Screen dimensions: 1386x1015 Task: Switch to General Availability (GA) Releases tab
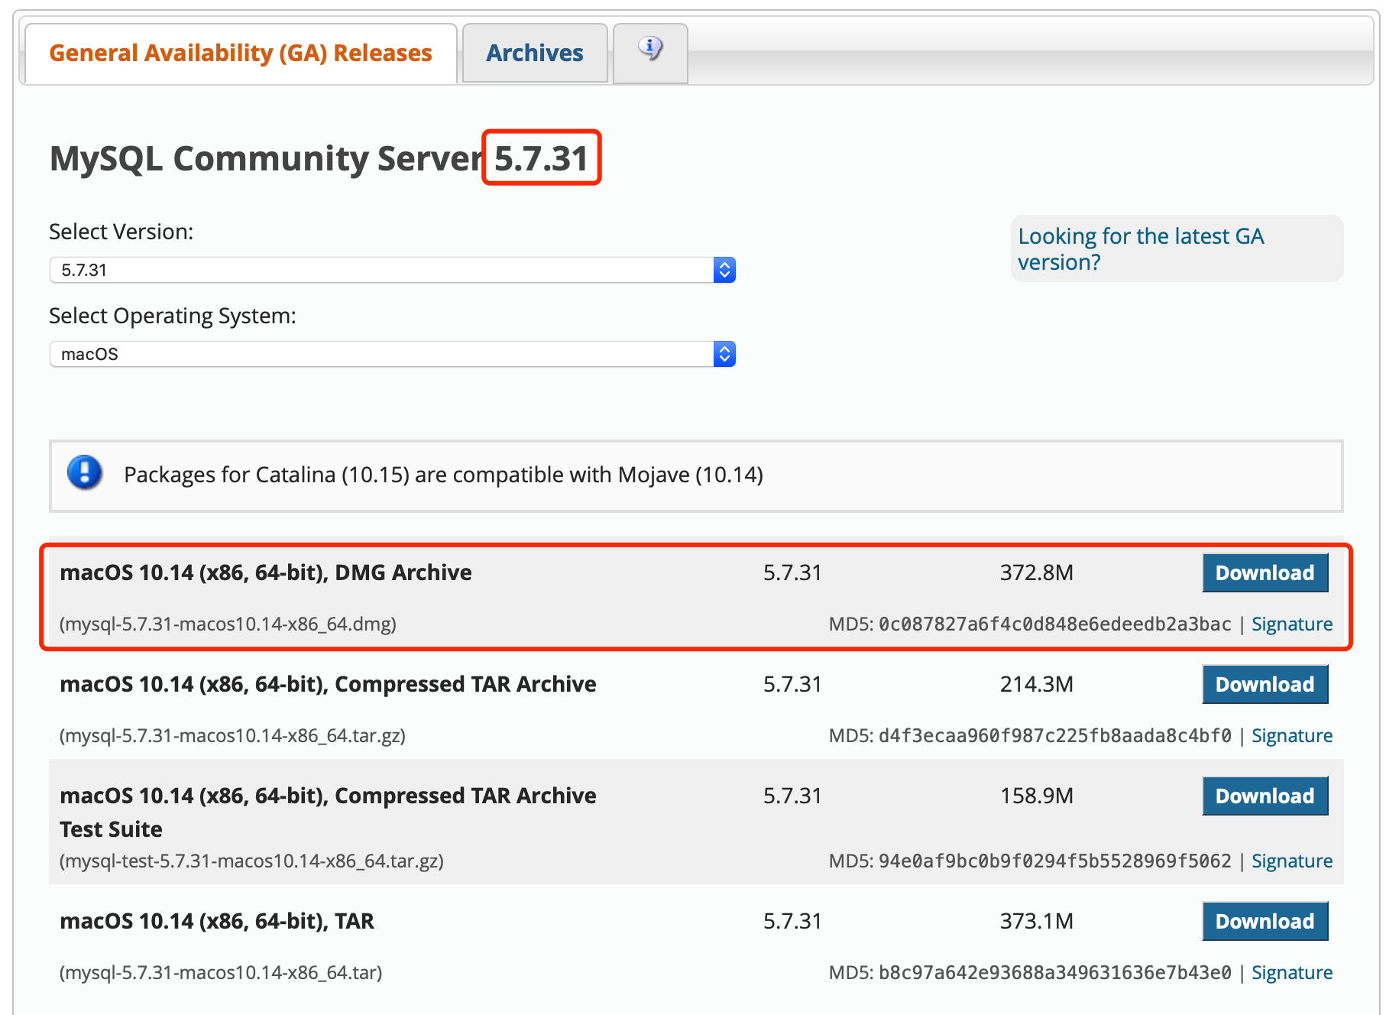coord(241,53)
